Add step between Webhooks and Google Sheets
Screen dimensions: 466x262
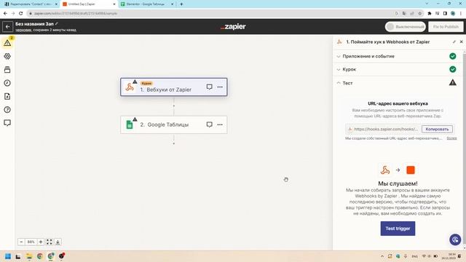[x=174, y=106]
